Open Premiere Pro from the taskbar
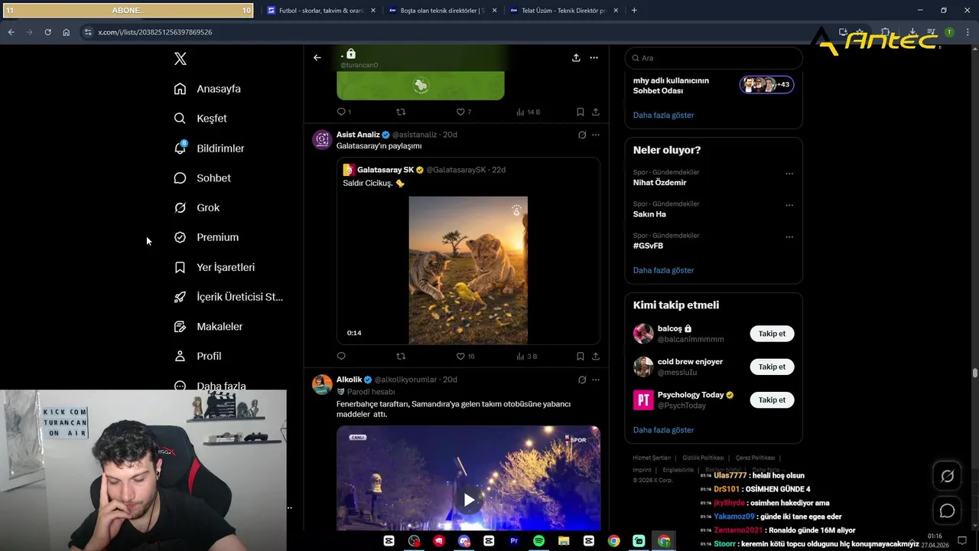Image resolution: width=979 pixels, height=551 pixels. (513, 541)
